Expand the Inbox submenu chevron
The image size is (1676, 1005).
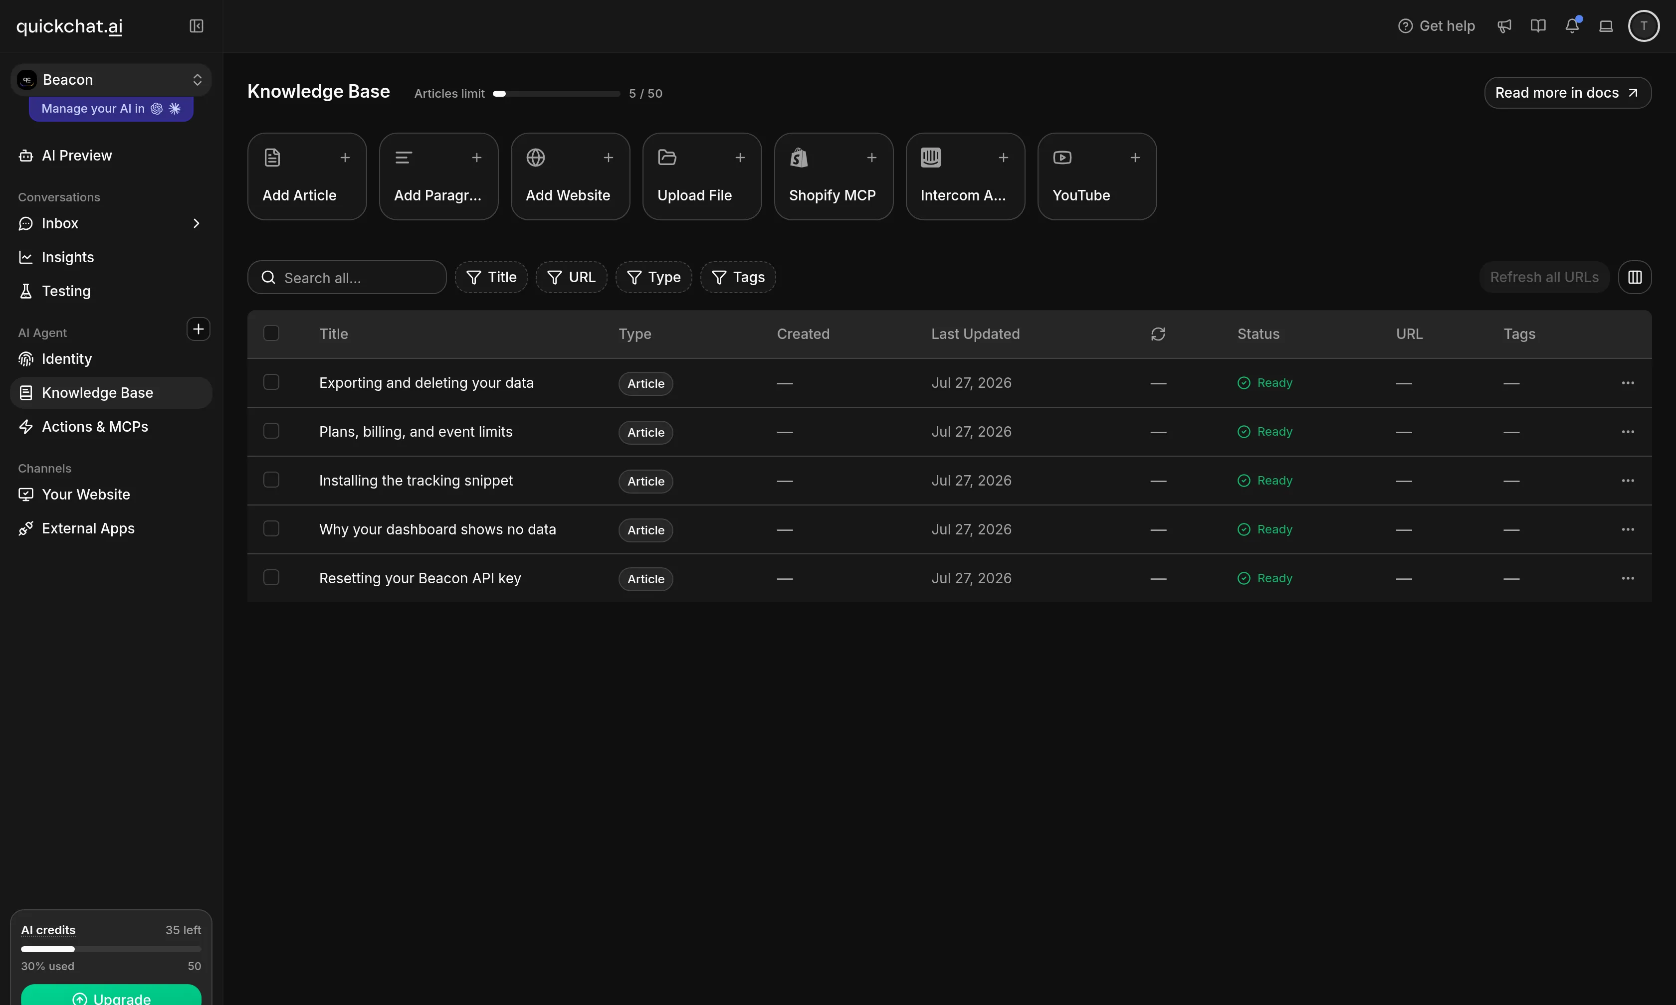click(x=197, y=223)
